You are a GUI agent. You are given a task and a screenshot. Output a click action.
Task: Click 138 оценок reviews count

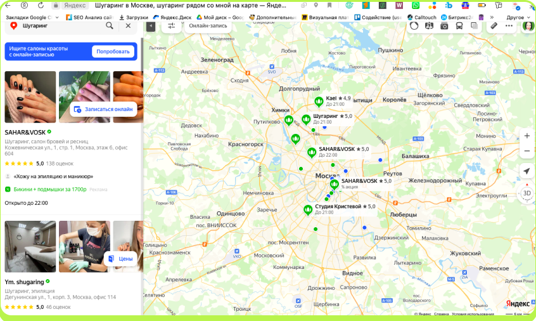tap(60, 164)
